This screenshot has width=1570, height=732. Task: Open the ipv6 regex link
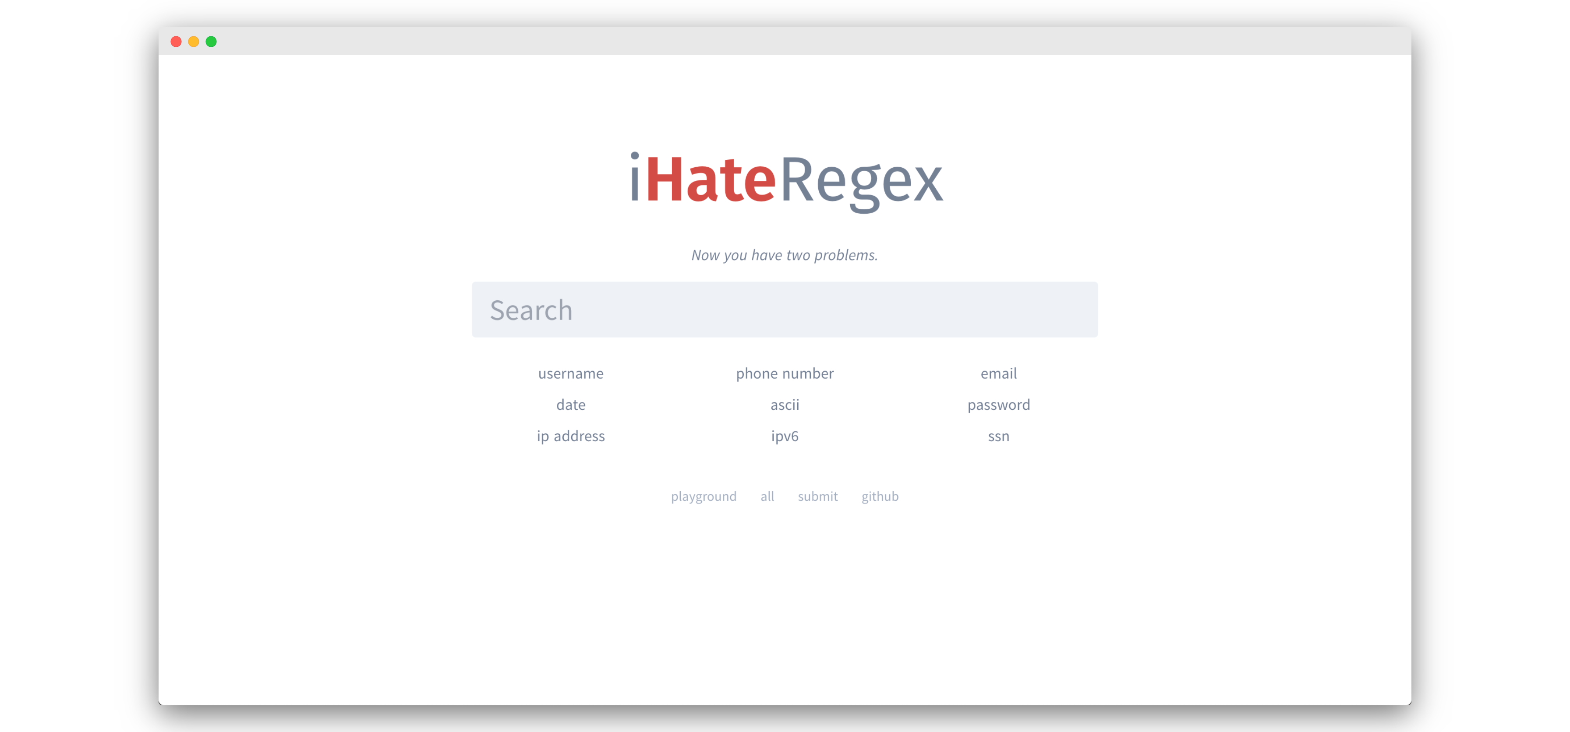point(785,436)
